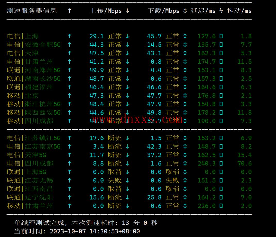Click the download arrow in the 移动|北京 row
This screenshot has width=276, height=237.
pos(127,96)
